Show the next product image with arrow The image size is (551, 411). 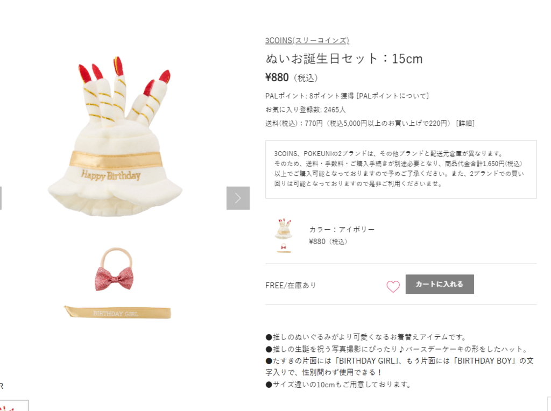(238, 198)
